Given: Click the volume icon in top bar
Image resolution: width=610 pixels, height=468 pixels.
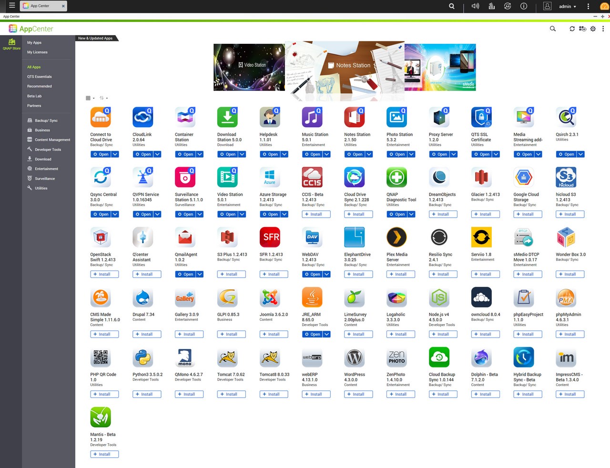Looking at the screenshot, I should pos(475,6).
